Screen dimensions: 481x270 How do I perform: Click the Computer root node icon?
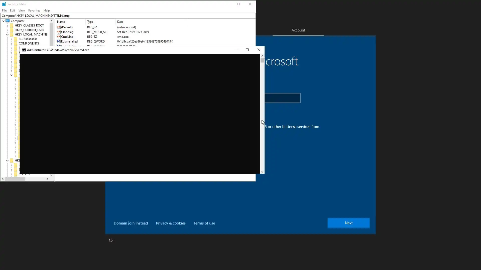tap(8, 21)
